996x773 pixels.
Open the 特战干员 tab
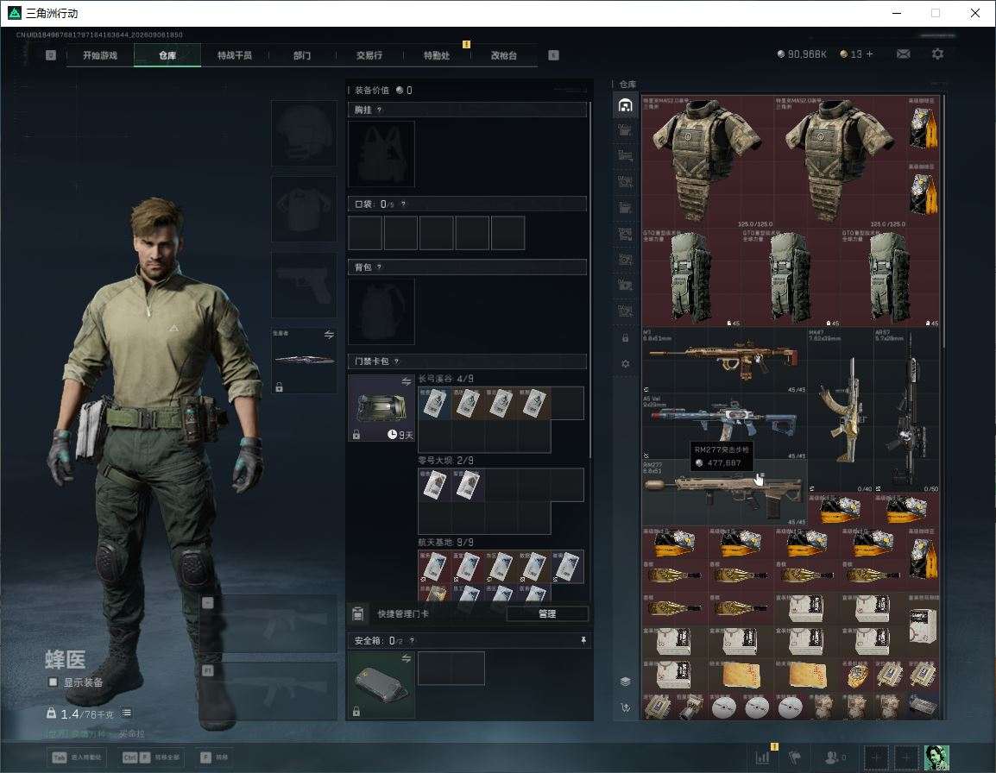235,55
